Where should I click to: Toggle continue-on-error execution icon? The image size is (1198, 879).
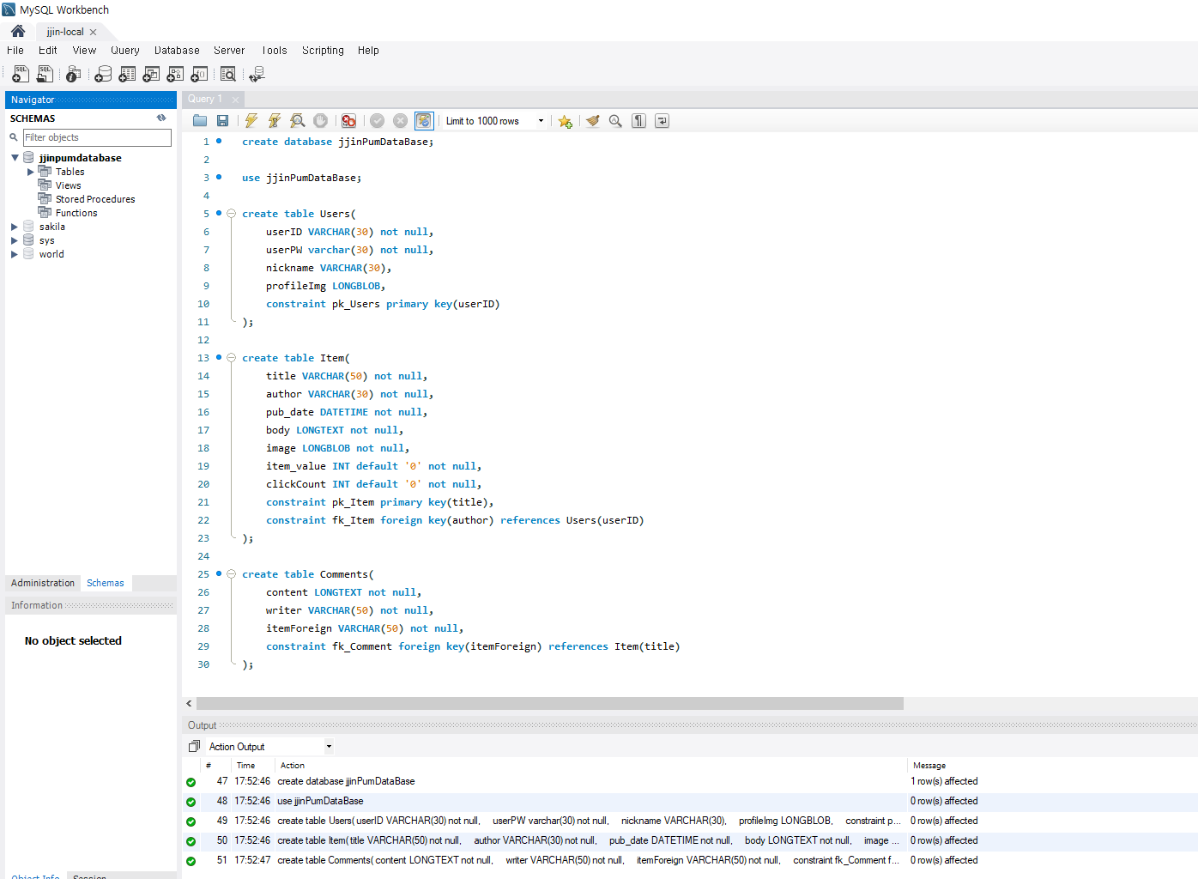click(x=348, y=121)
